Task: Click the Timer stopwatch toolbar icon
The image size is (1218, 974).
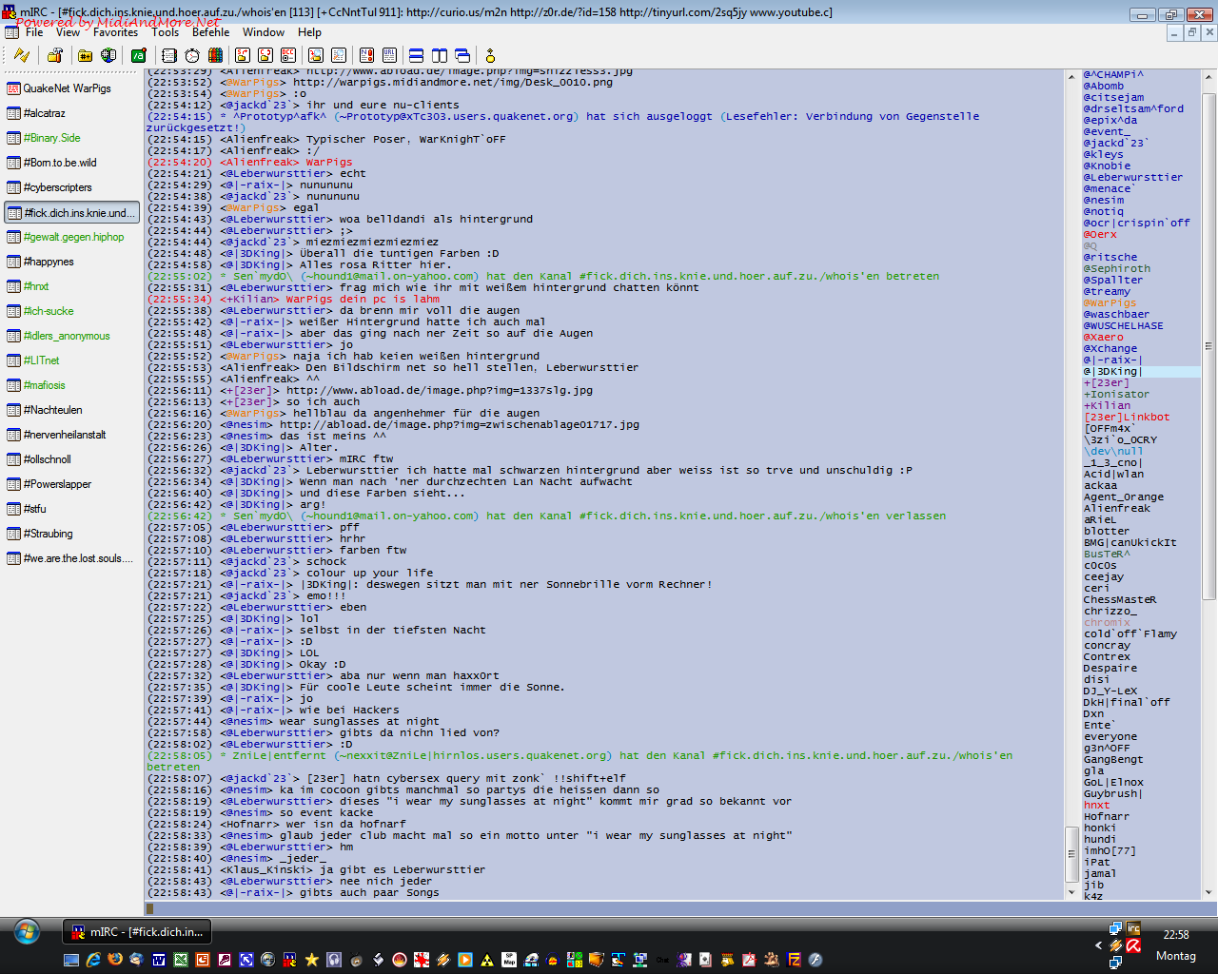Action: point(192,56)
